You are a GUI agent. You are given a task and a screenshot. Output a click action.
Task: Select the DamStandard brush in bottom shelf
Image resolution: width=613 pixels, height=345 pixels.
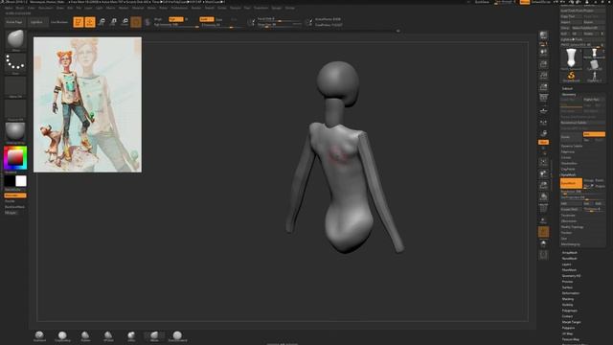tap(177, 336)
